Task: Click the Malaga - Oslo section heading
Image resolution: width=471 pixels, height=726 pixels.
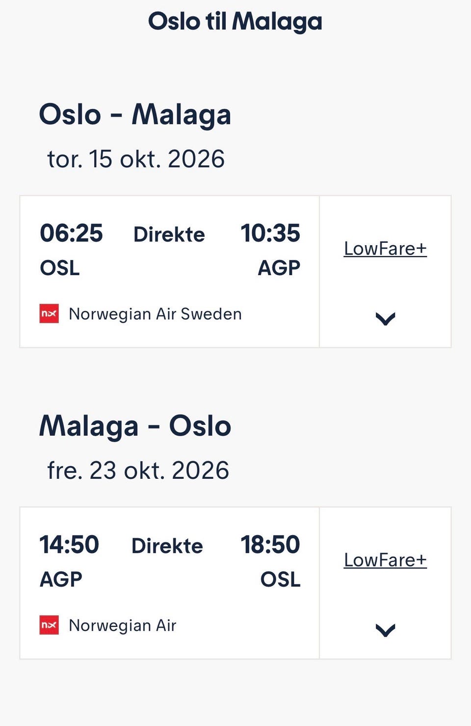Action: [135, 426]
